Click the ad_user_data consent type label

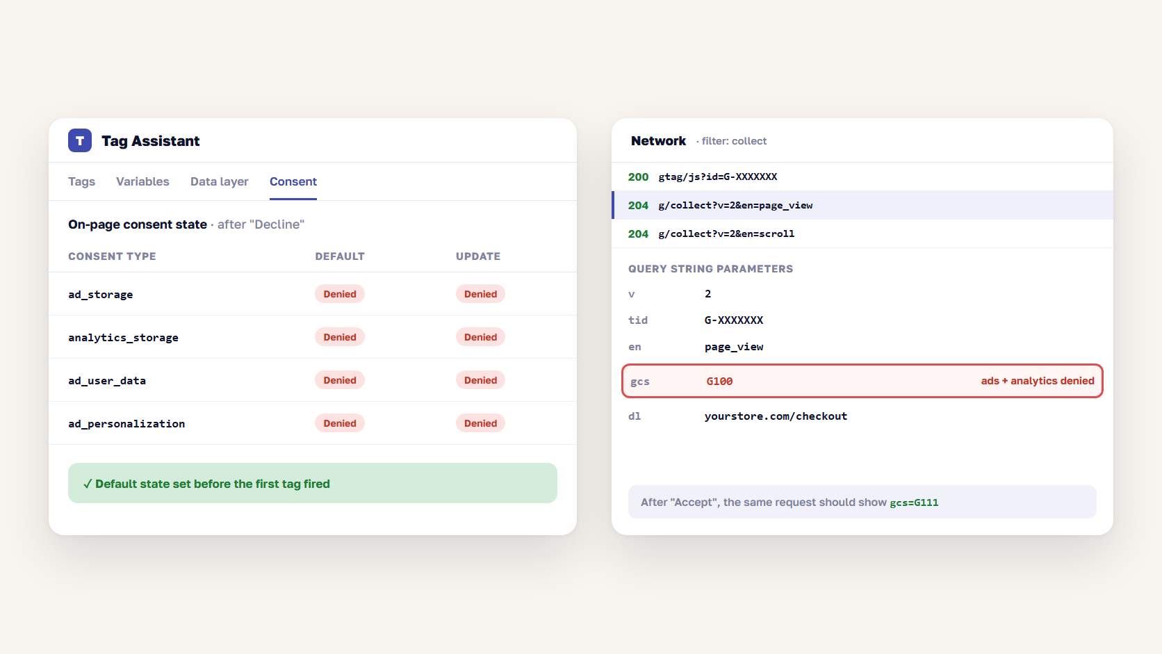[107, 380]
